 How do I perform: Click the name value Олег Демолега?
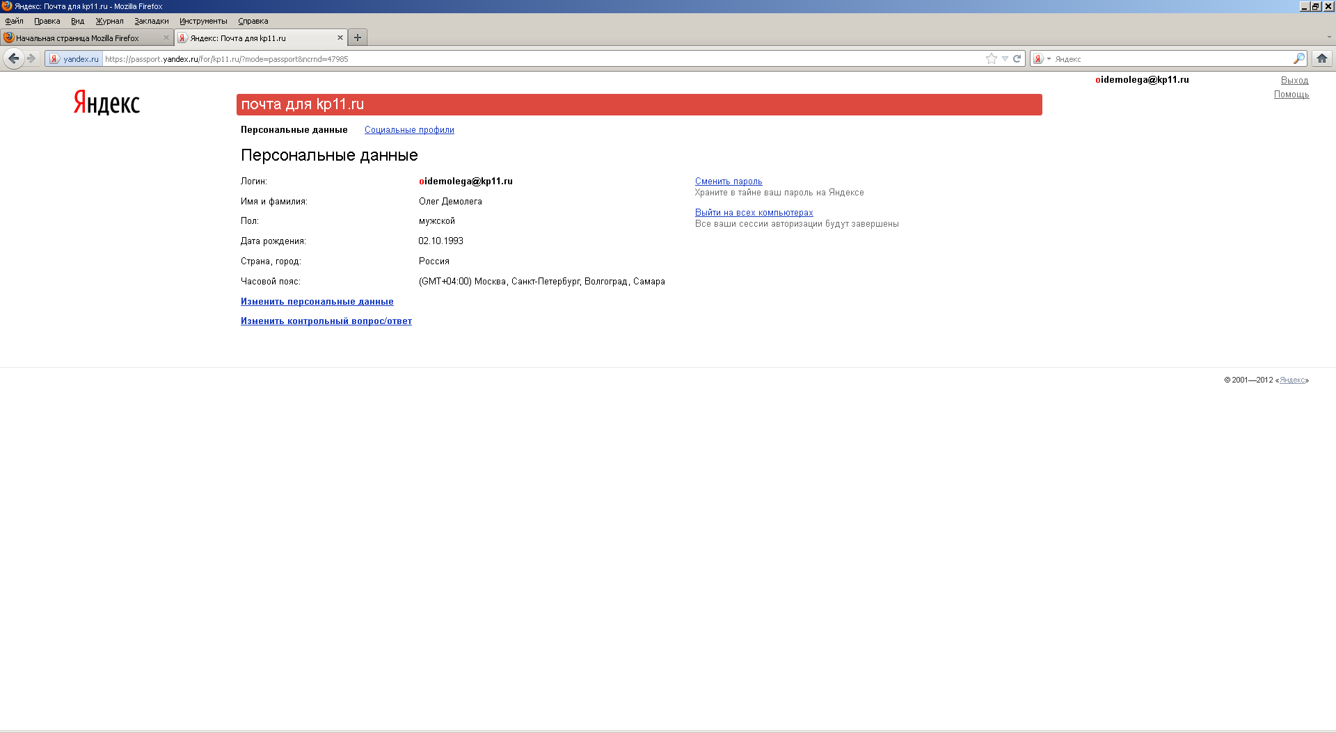pos(450,202)
